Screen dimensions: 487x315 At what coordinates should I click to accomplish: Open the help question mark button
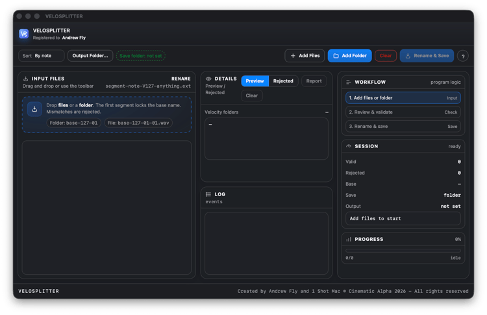463,57
